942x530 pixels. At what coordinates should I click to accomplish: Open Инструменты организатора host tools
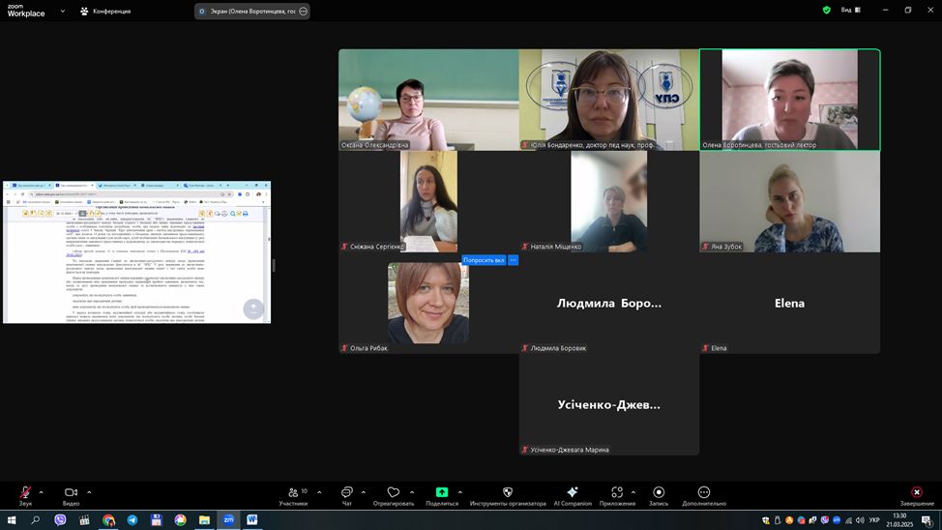(x=508, y=492)
